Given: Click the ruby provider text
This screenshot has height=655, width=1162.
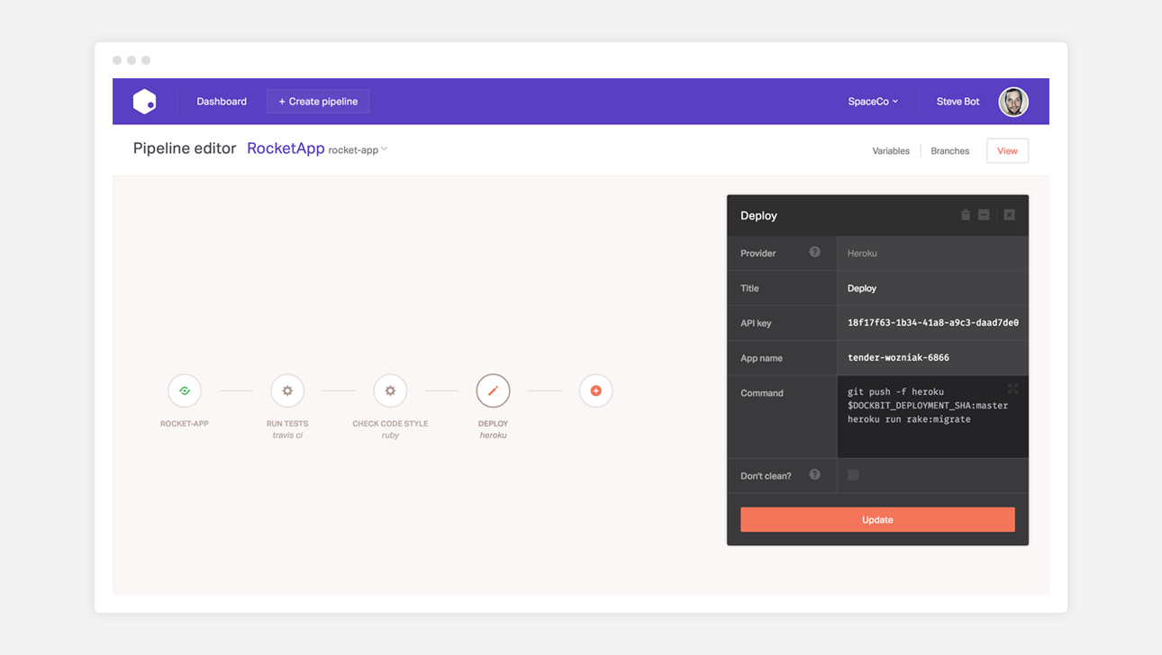Looking at the screenshot, I should (x=390, y=435).
